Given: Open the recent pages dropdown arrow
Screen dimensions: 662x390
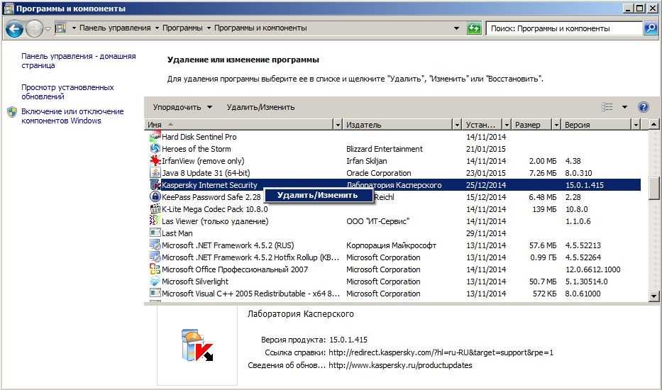Looking at the screenshot, I should tap(48, 28).
